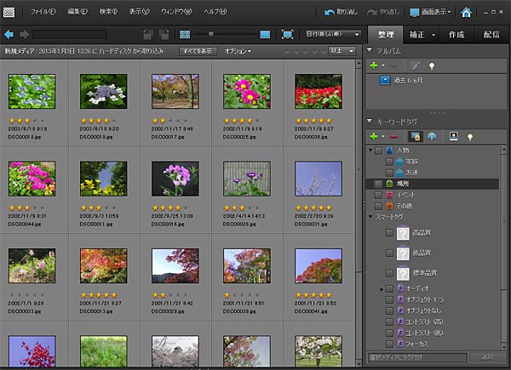Click the blue back arrow icon

coord(9,34)
